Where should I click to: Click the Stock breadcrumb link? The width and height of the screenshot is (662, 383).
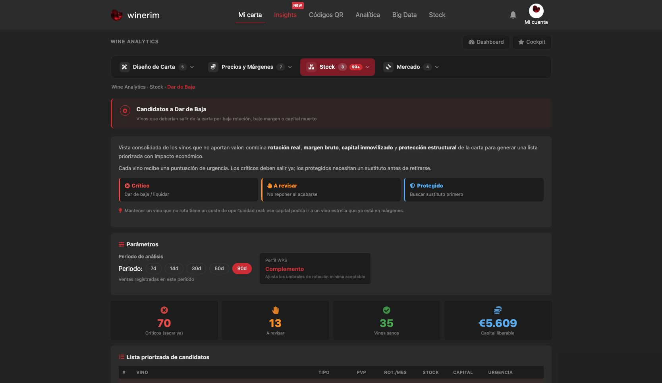pos(156,87)
